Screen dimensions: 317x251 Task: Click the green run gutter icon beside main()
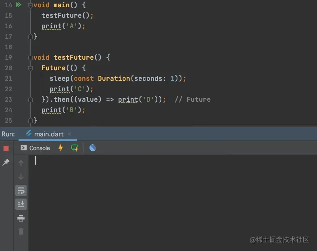pyautogui.click(x=19, y=5)
